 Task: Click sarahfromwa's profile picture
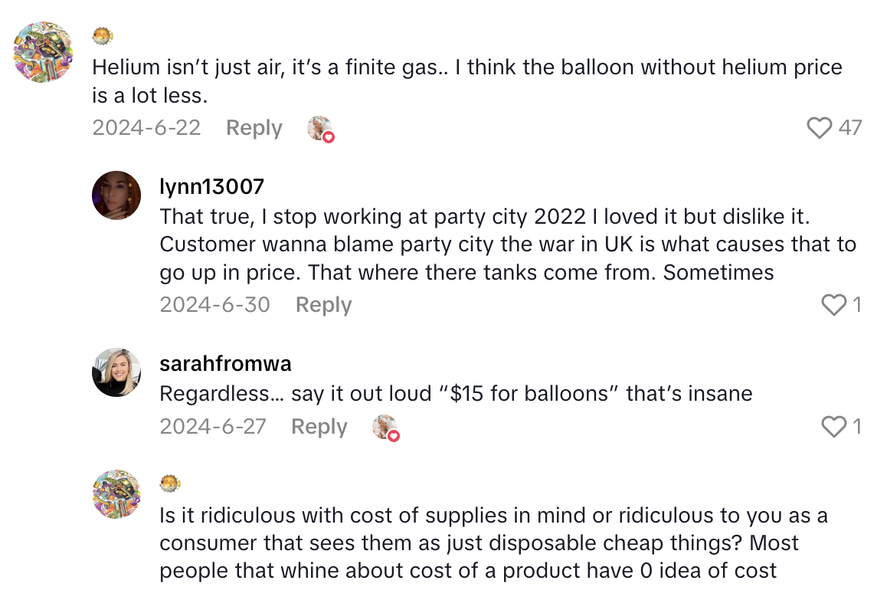coord(116,372)
